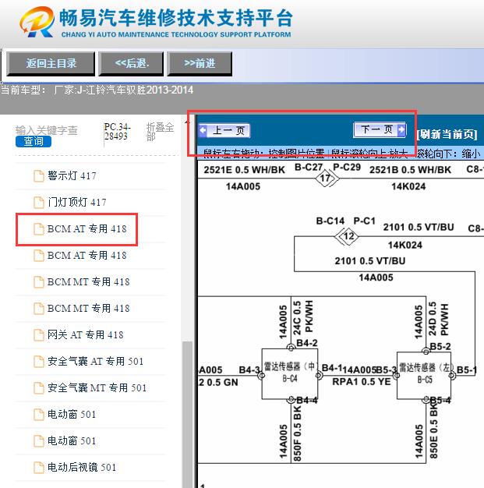Click the connector label B-C27
Image resolution: width=484 pixels, height=488 pixels.
309,168
